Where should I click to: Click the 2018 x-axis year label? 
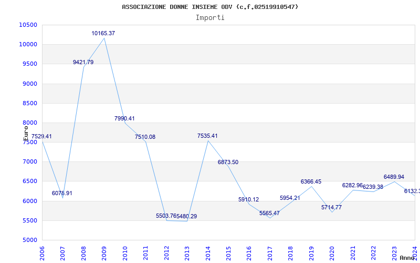click(291, 253)
